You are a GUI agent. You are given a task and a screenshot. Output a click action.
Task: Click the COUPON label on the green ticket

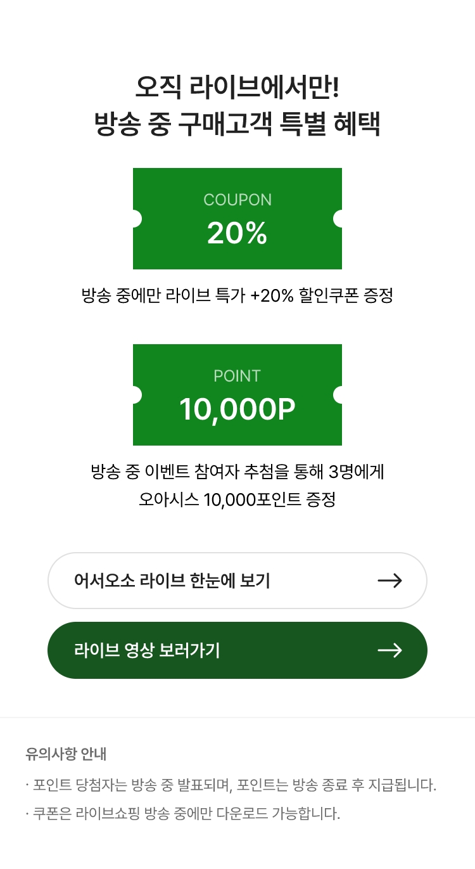tap(237, 200)
